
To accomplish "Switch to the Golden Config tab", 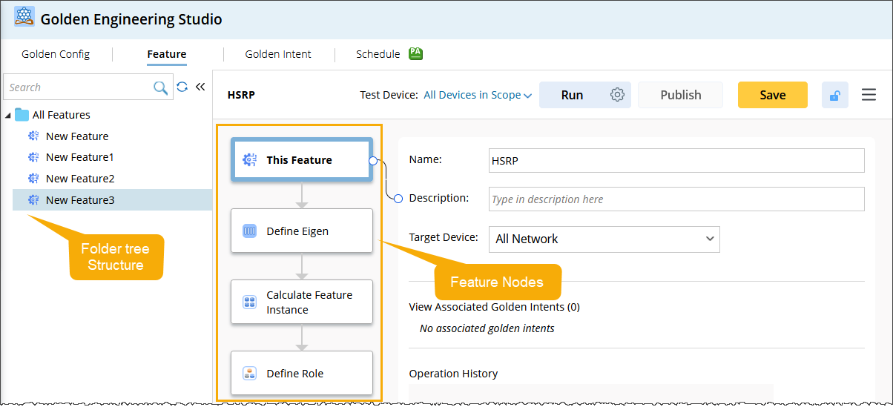I will [56, 54].
